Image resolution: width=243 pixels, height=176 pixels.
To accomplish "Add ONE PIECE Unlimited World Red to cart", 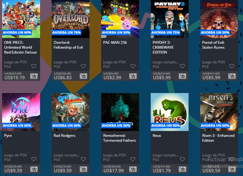I will point(34,76).
